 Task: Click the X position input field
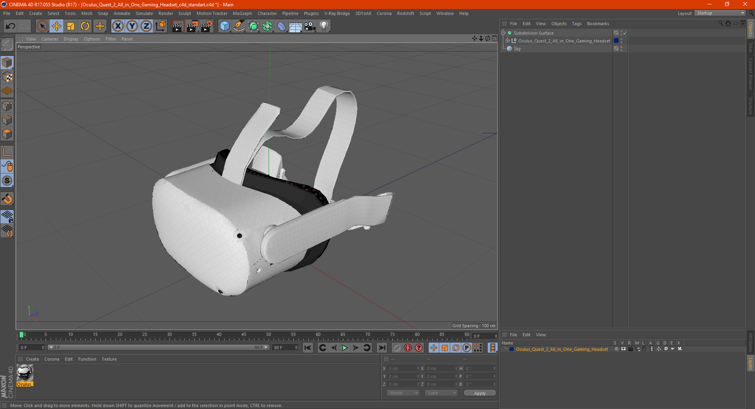(x=403, y=368)
